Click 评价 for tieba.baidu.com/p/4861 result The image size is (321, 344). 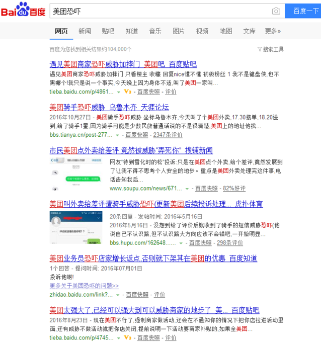click(x=171, y=92)
